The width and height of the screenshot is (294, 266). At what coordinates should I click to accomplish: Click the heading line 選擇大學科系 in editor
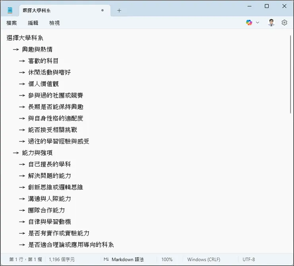click(x=25, y=38)
